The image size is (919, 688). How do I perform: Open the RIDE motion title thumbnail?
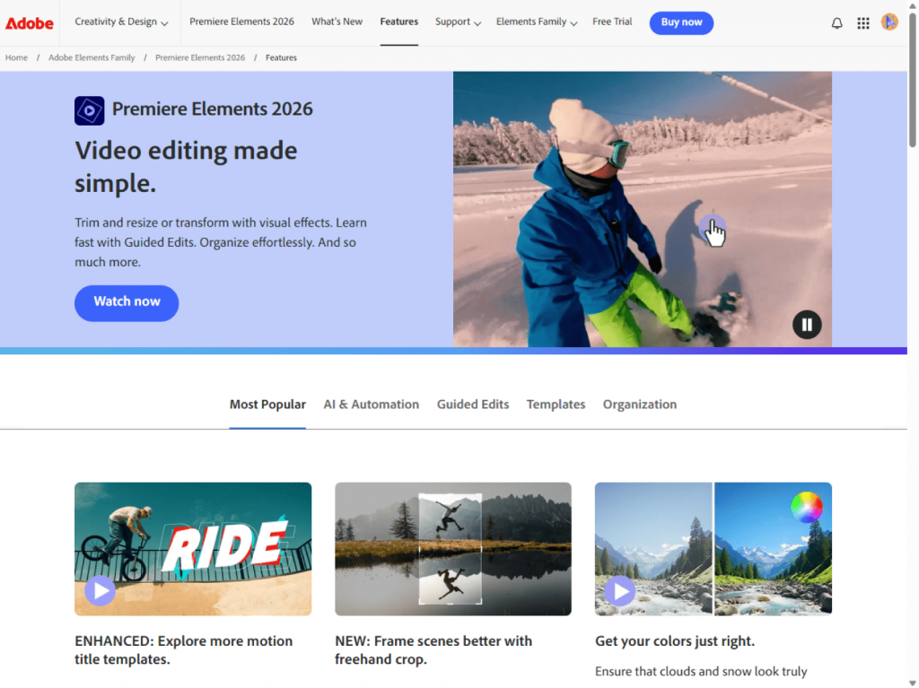pyautogui.click(x=193, y=549)
